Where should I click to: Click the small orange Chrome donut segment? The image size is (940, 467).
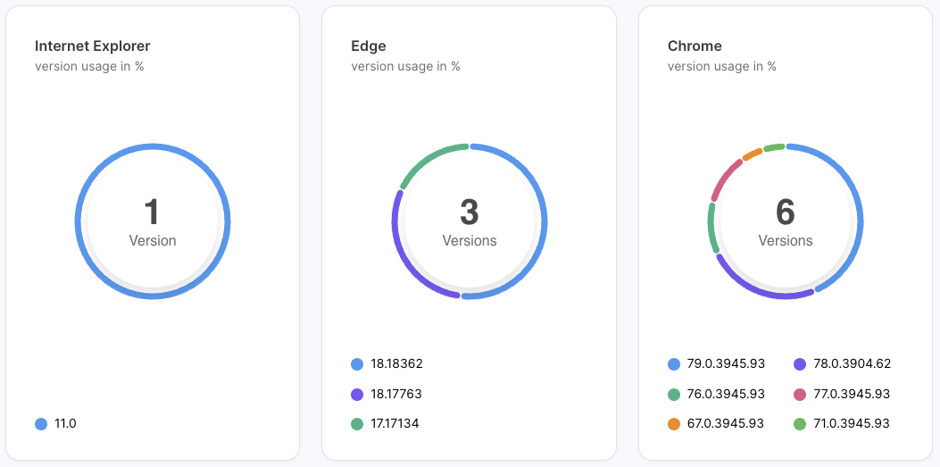pyautogui.click(x=752, y=154)
